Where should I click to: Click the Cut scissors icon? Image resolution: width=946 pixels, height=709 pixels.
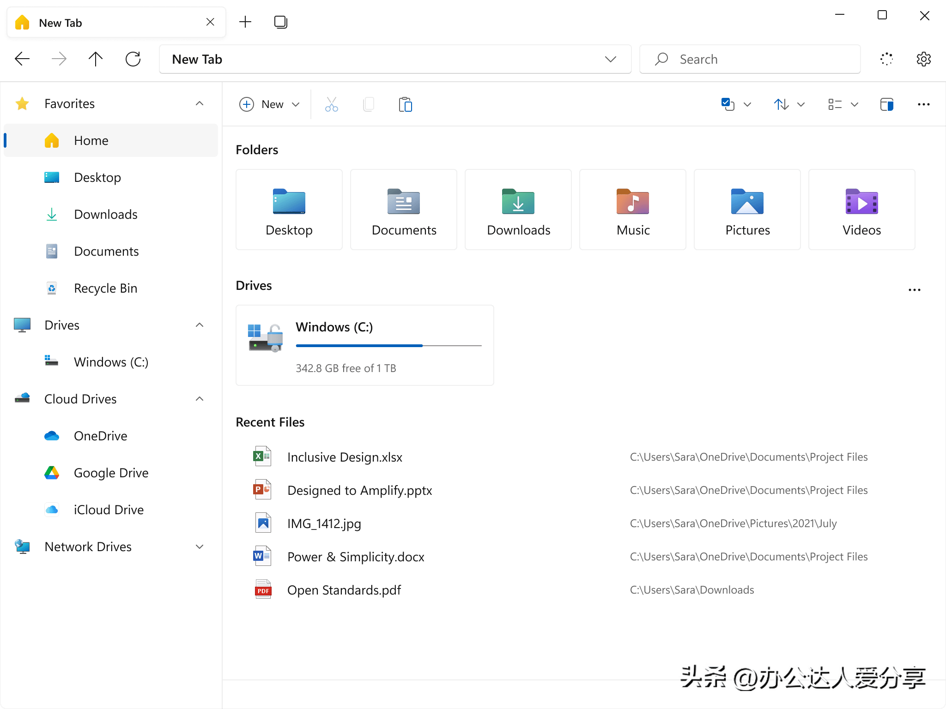pyautogui.click(x=331, y=104)
